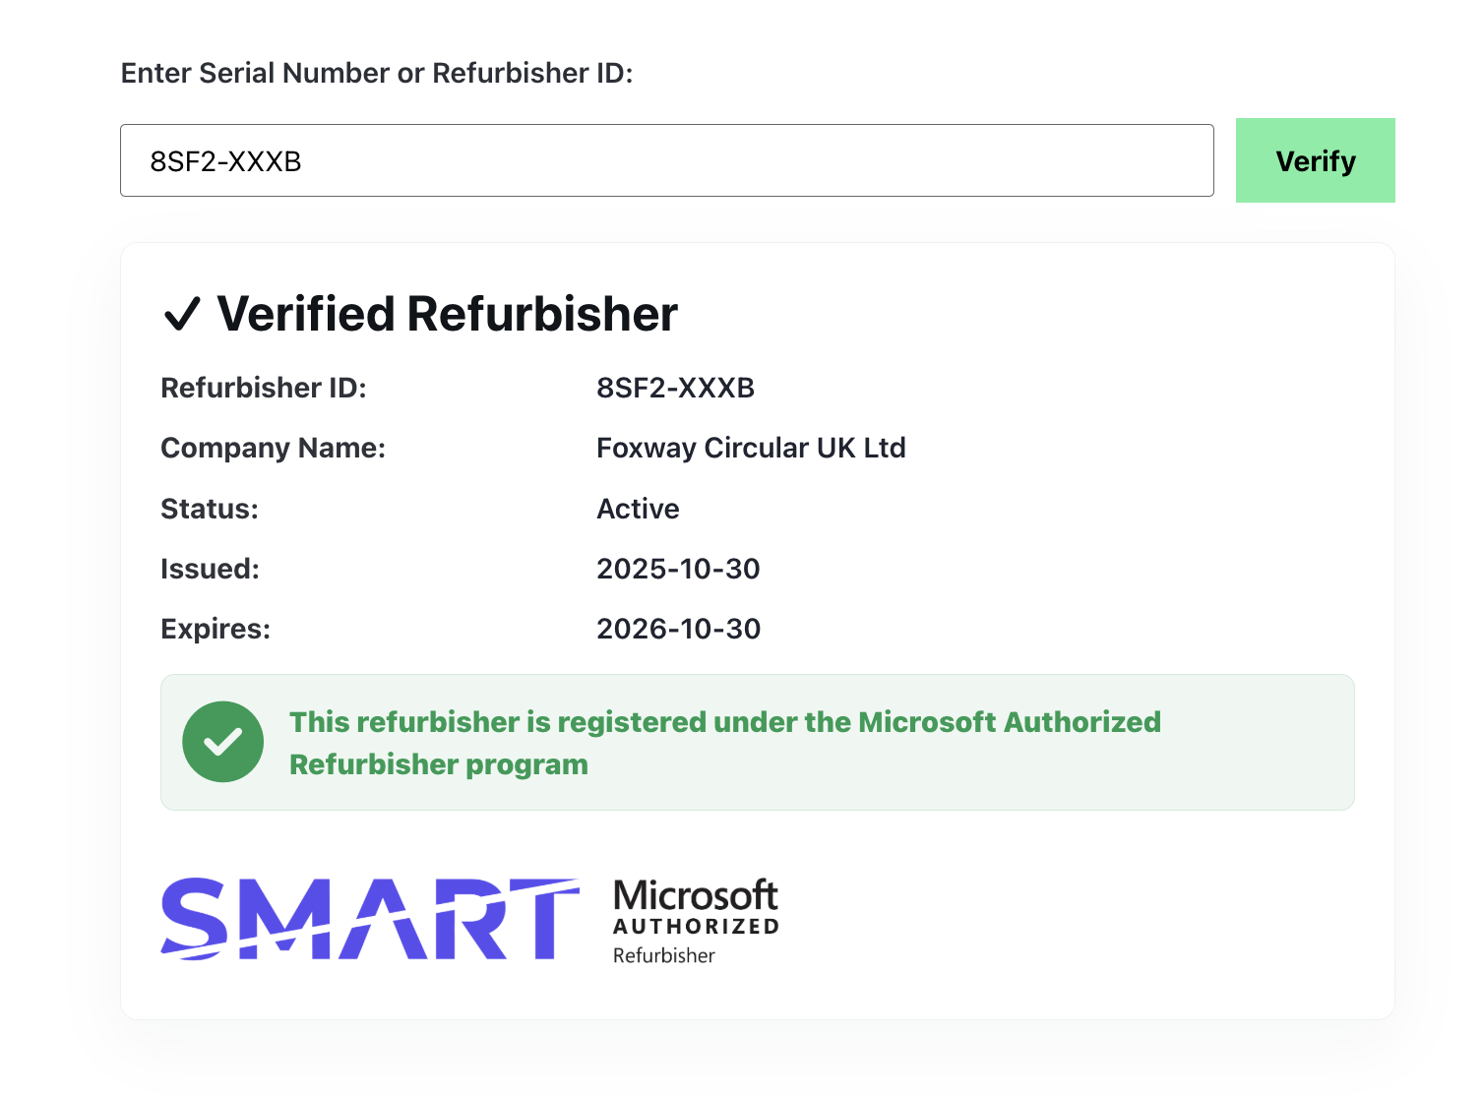The height and width of the screenshot is (1094, 1482).
Task: Select the white checkmark inside the green badge
Action: coord(222,741)
